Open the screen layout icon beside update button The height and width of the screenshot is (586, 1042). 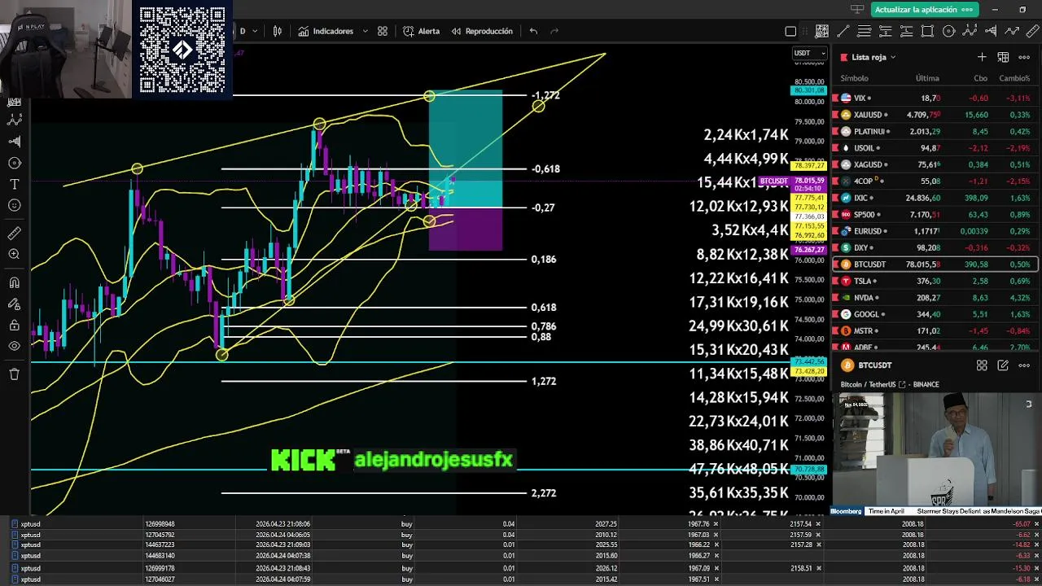point(856,10)
